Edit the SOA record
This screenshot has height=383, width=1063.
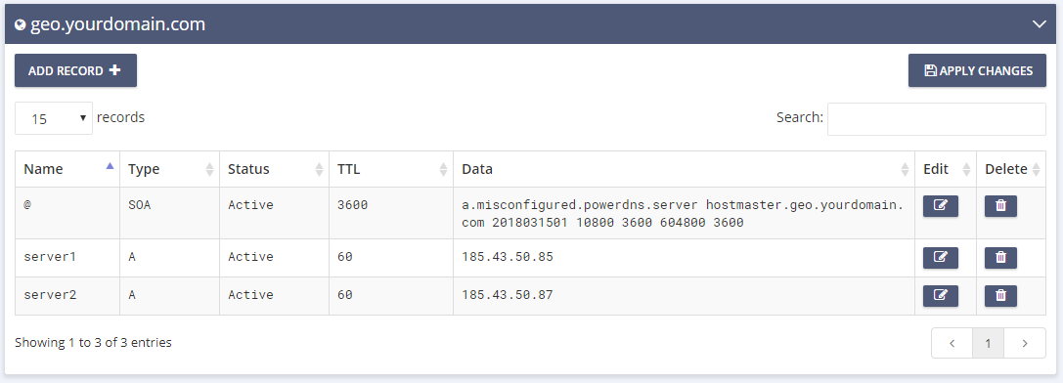click(941, 206)
